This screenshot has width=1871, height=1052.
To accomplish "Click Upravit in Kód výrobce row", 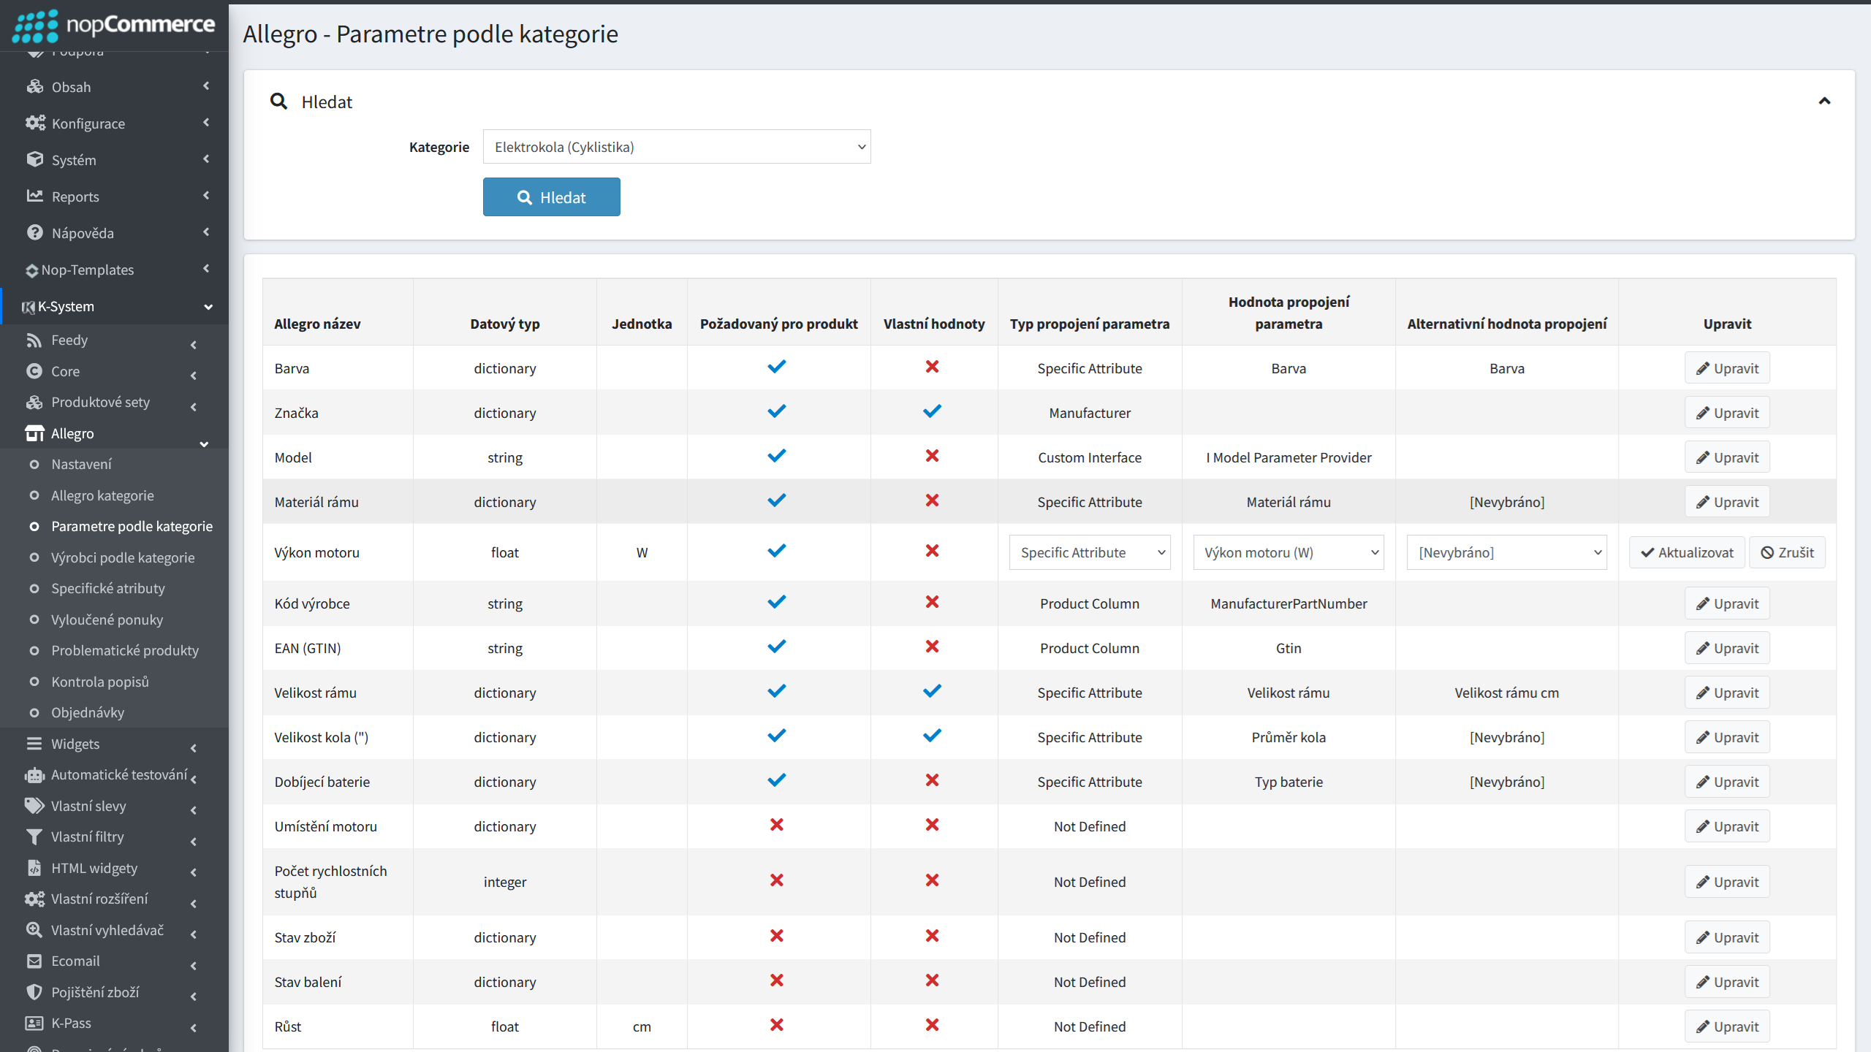I will [1727, 603].
